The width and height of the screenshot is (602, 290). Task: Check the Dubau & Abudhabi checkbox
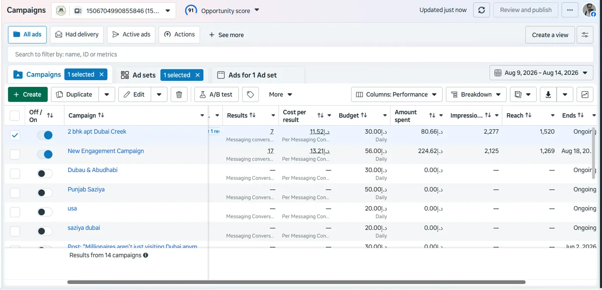[x=15, y=174]
